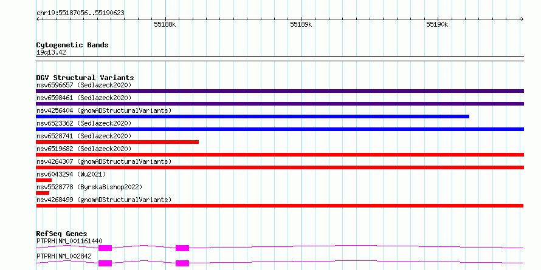Click the first exon of PTPRH NM_001161440
This screenshot has width=541, height=270.
click(105, 248)
